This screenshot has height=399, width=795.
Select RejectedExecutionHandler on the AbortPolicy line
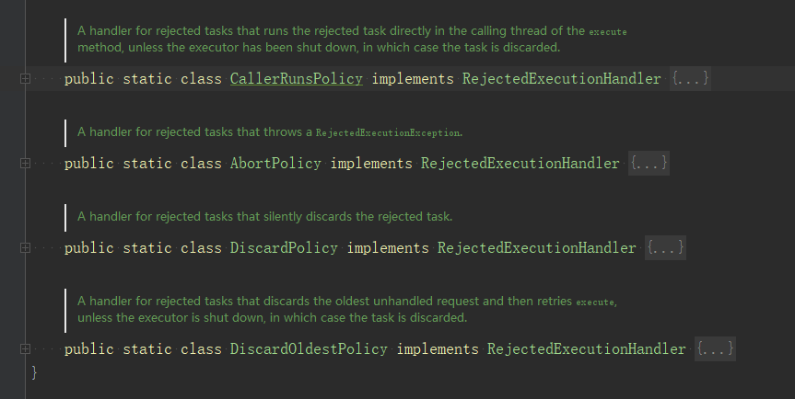520,164
